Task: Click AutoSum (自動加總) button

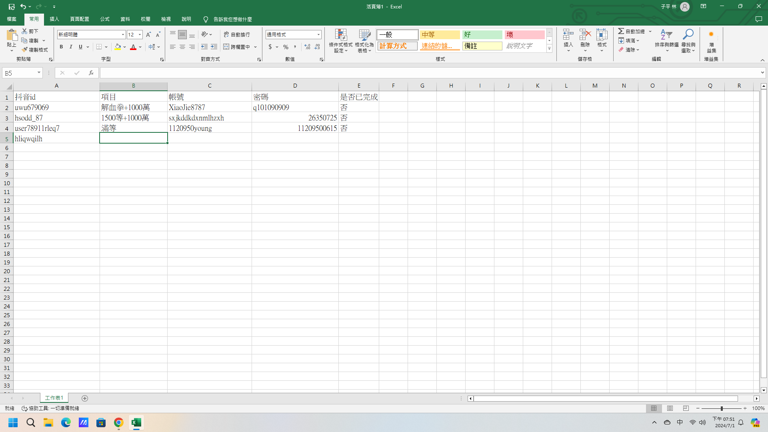Action: tap(632, 31)
